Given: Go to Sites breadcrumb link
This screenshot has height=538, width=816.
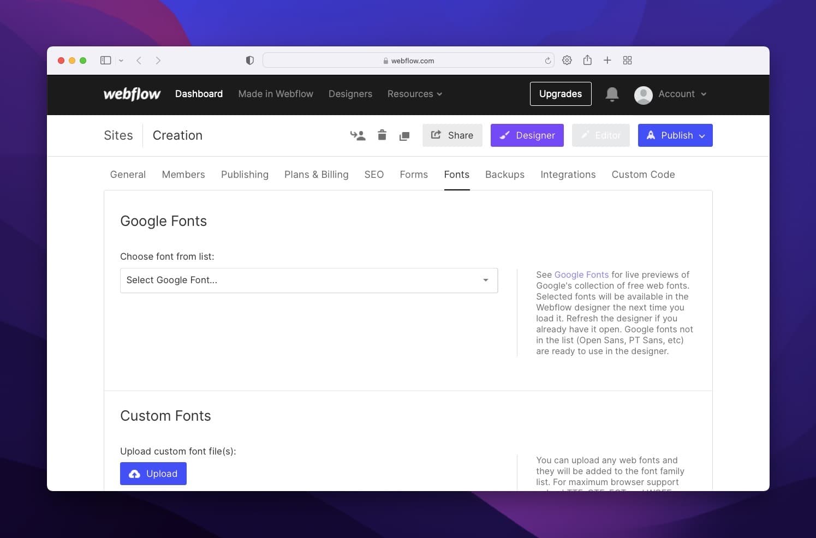Looking at the screenshot, I should pos(118,135).
